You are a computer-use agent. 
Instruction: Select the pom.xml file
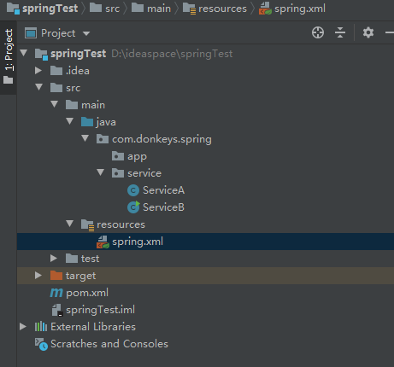point(87,293)
